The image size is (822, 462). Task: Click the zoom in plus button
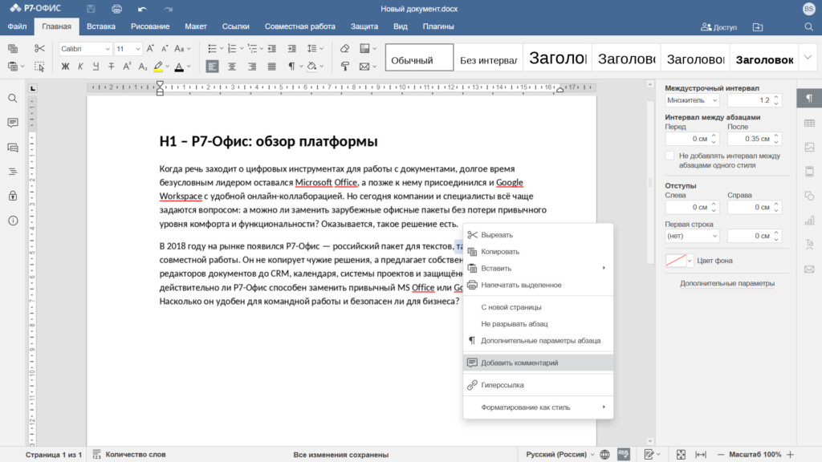[790, 455]
